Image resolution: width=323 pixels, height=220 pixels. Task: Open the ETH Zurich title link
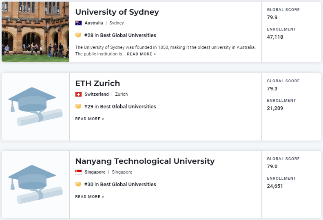click(x=97, y=84)
